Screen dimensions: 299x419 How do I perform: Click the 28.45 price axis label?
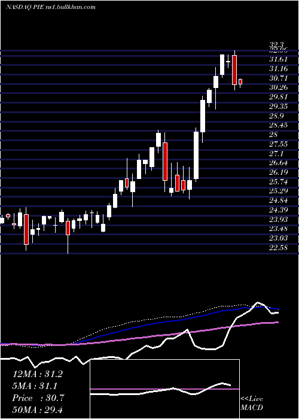click(x=278, y=125)
